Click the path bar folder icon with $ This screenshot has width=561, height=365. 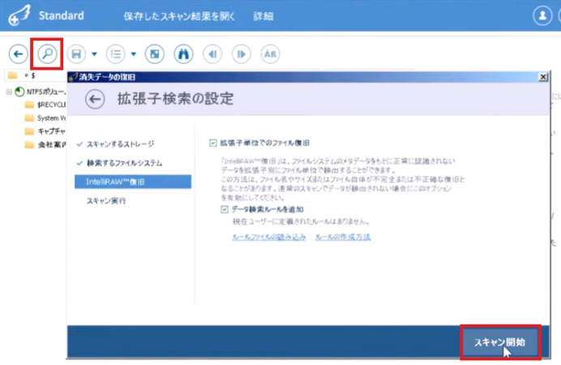coord(12,75)
